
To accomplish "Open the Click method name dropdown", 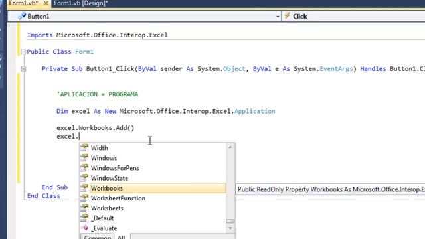I will [354, 16].
